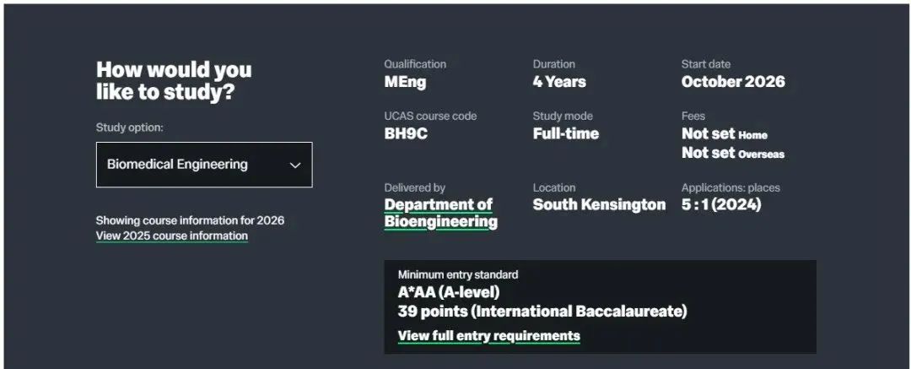Select the BH9C UCAS course code

point(406,133)
